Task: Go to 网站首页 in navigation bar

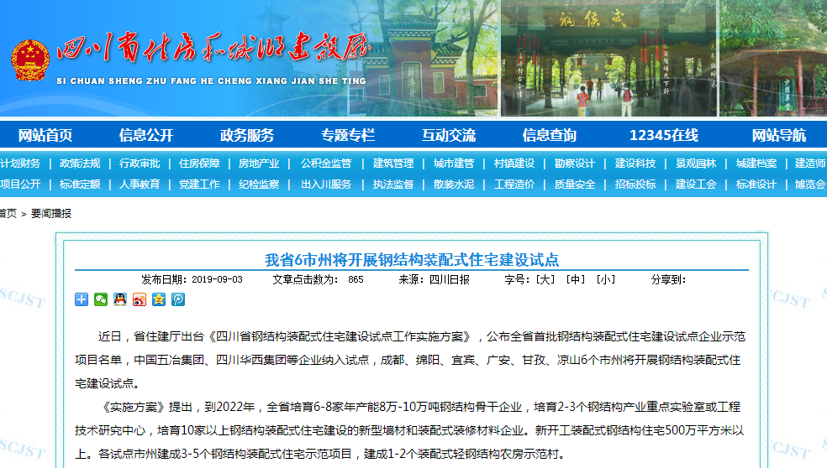Action: click(45, 135)
